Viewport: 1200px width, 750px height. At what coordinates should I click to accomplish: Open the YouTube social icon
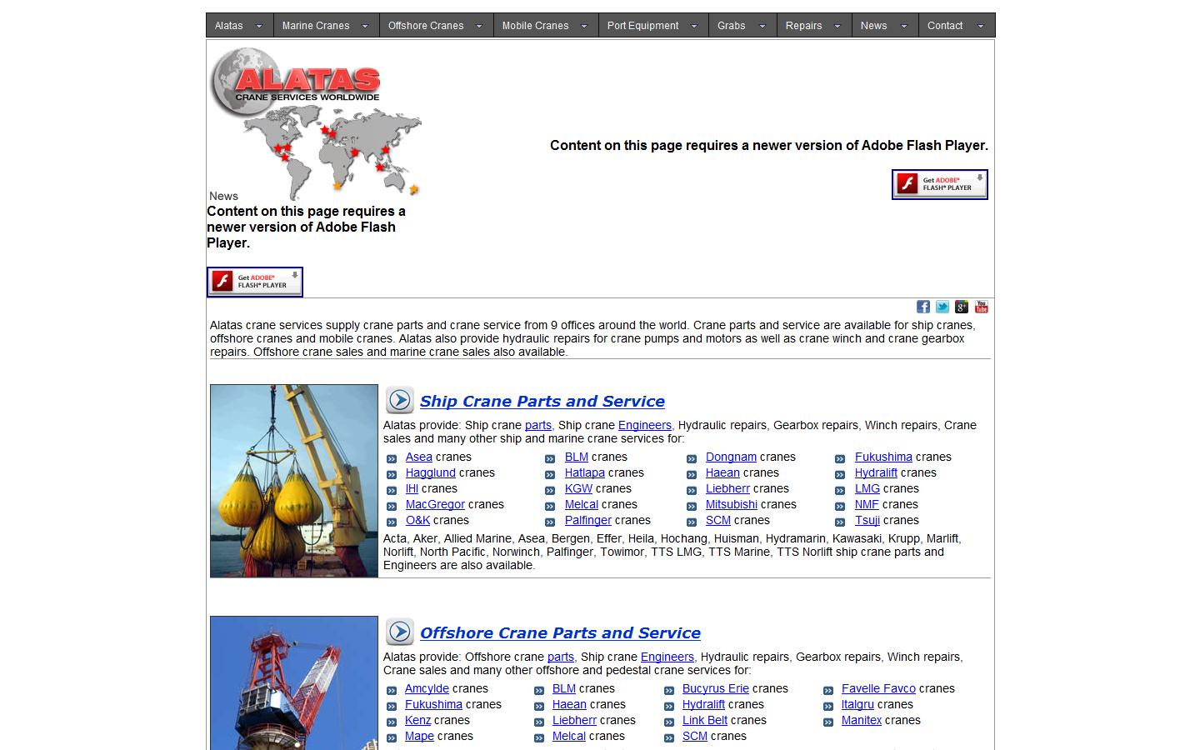pos(982,307)
